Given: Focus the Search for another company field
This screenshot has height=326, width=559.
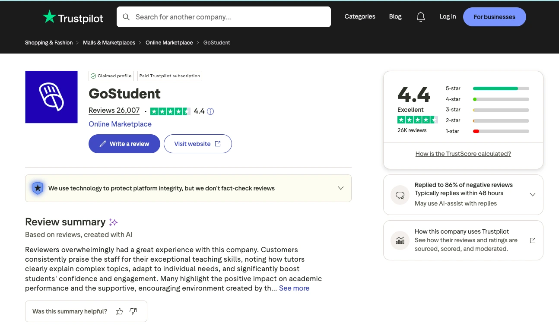Looking at the screenshot, I should (x=224, y=17).
